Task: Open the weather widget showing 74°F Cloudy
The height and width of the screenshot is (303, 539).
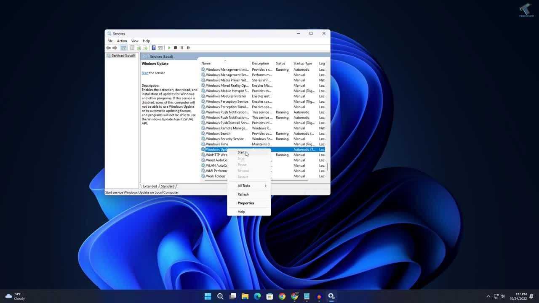Action: 15,296
